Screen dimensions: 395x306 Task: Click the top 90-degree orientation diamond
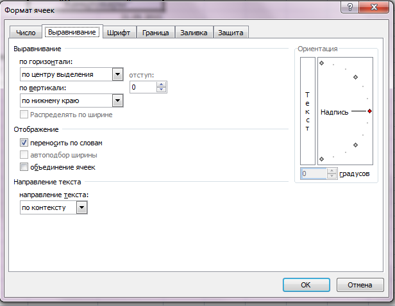pyautogui.click(x=321, y=63)
